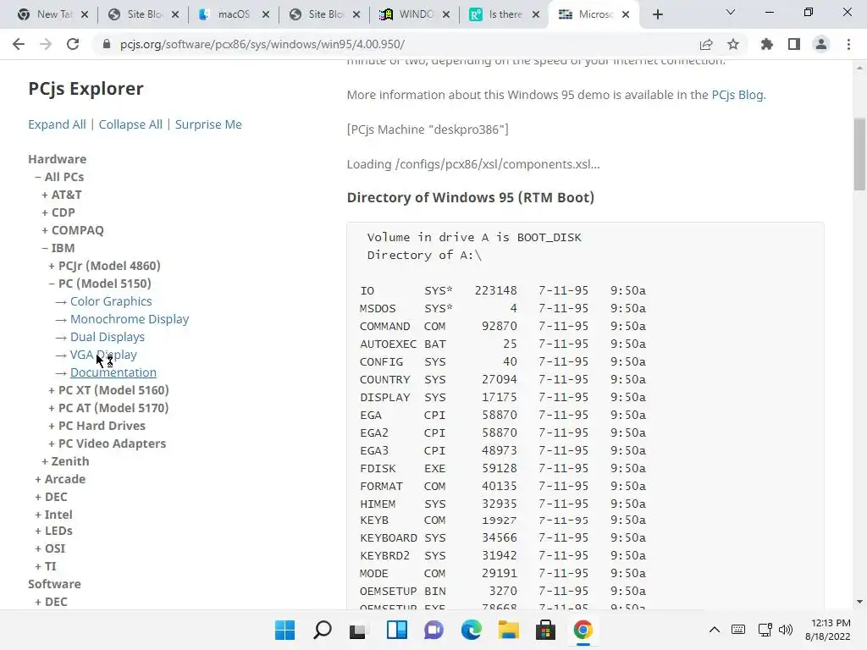Collapse the All PCs tree node
This screenshot has height=650, width=867.
pyautogui.click(x=60, y=177)
